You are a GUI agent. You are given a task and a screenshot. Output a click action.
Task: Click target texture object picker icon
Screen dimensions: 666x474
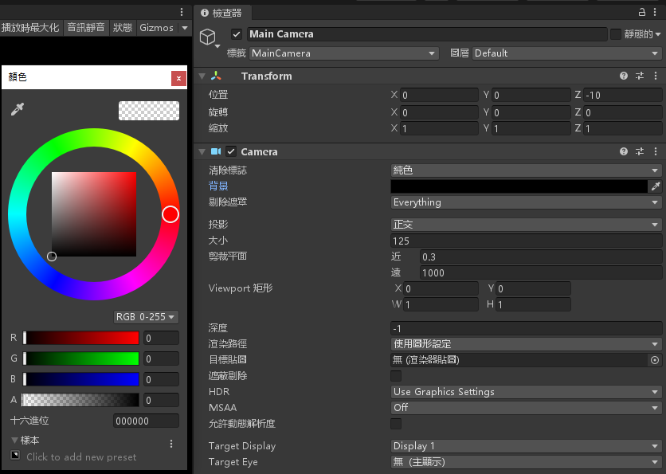pyautogui.click(x=655, y=360)
